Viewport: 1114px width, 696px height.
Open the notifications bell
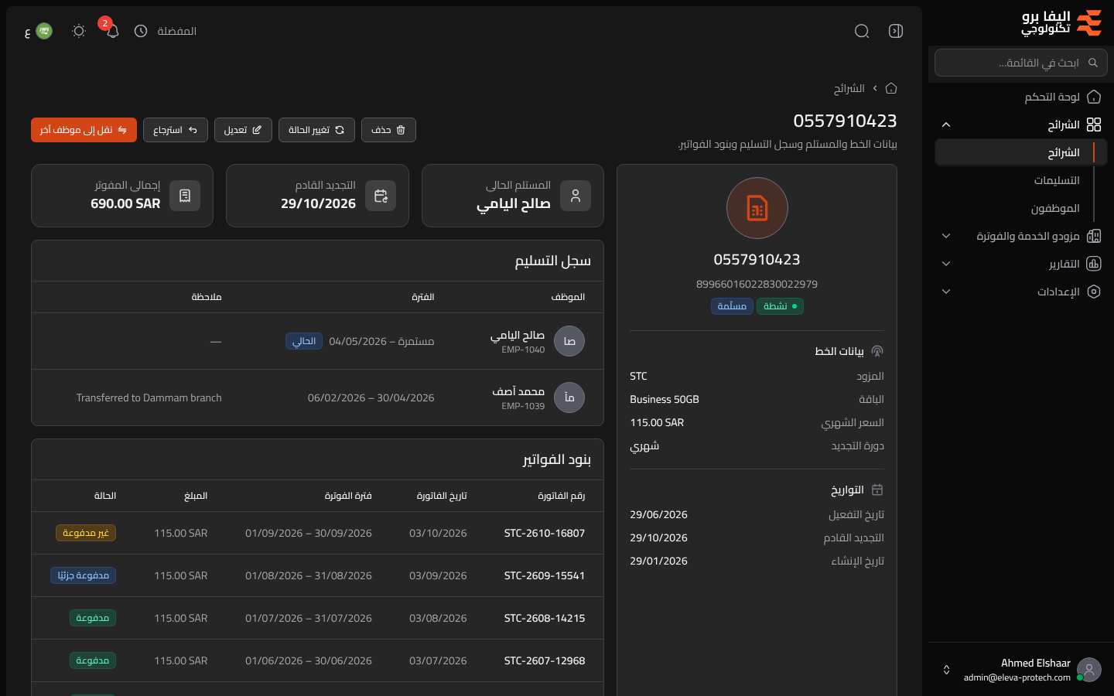click(x=112, y=31)
